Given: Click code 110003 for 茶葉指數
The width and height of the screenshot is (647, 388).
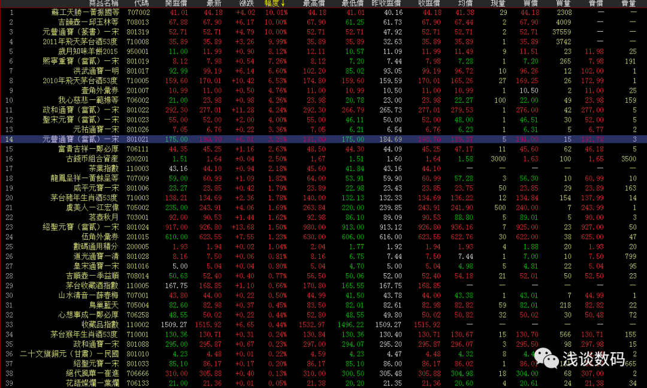Looking at the screenshot, I should (x=138, y=169).
